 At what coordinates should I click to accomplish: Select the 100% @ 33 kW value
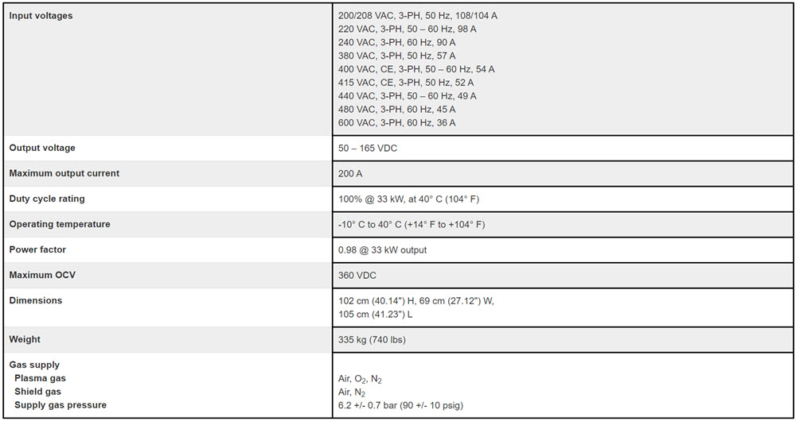click(407, 199)
